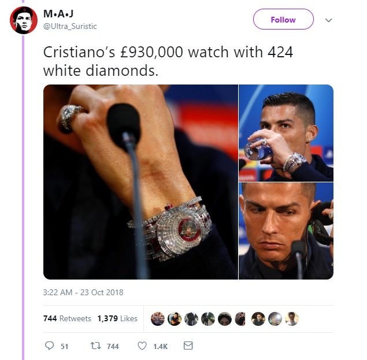Image resolution: width=367 pixels, height=360 pixels.
Task: Enlarge photo of man drinking water
Action: pyautogui.click(x=286, y=133)
